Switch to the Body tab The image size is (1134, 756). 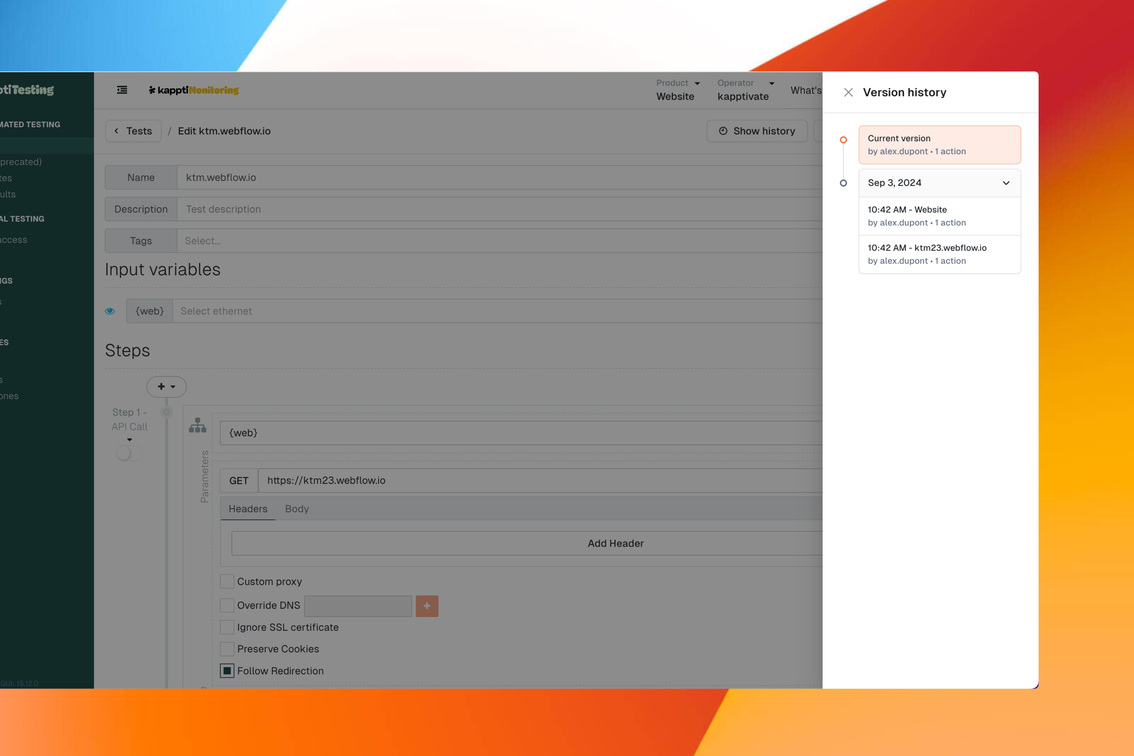click(x=296, y=509)
